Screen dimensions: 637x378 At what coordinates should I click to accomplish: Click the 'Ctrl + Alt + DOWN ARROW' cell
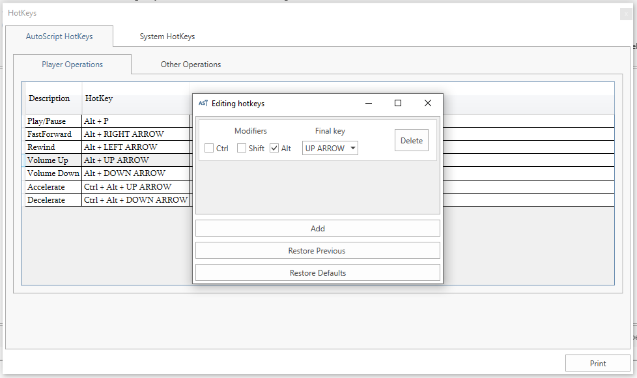click(x=136, y=200)
